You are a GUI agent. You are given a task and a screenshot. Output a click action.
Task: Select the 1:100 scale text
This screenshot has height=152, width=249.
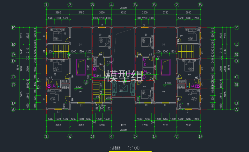[133, 148]
